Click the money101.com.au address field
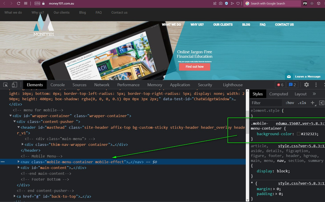325x202 pixels. coord(61,4)
